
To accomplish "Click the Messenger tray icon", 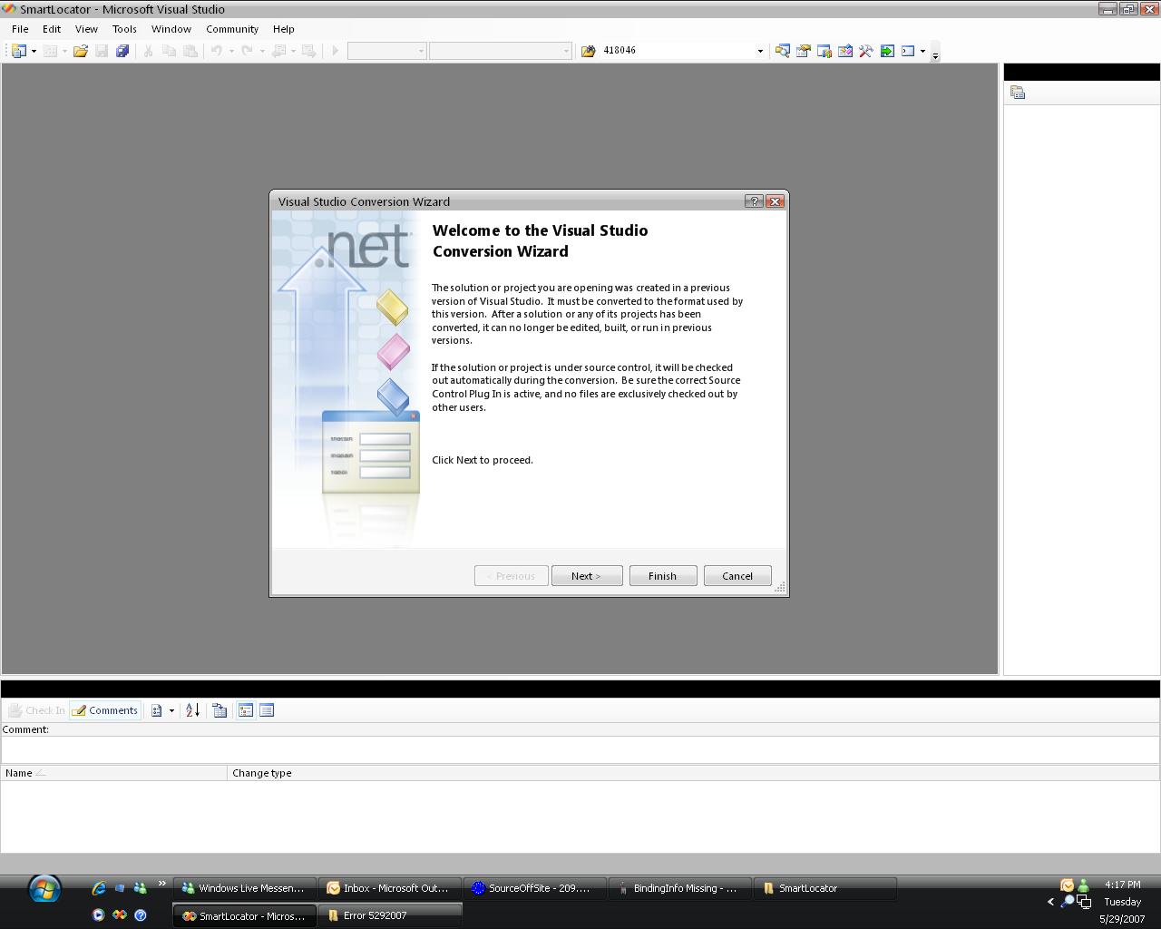I will tap(1083, 885).
